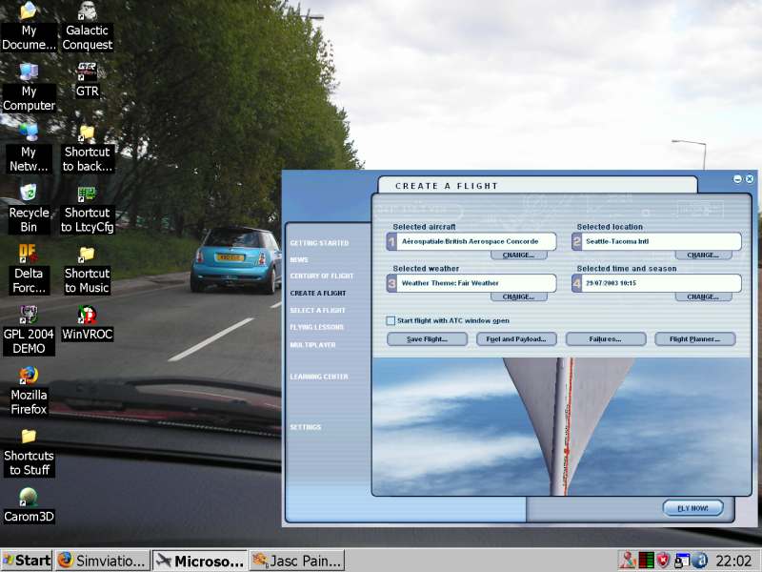Click the Save Flight button
Image resolution: width=762 pixels, height=572 pixels.
(427, 339)
